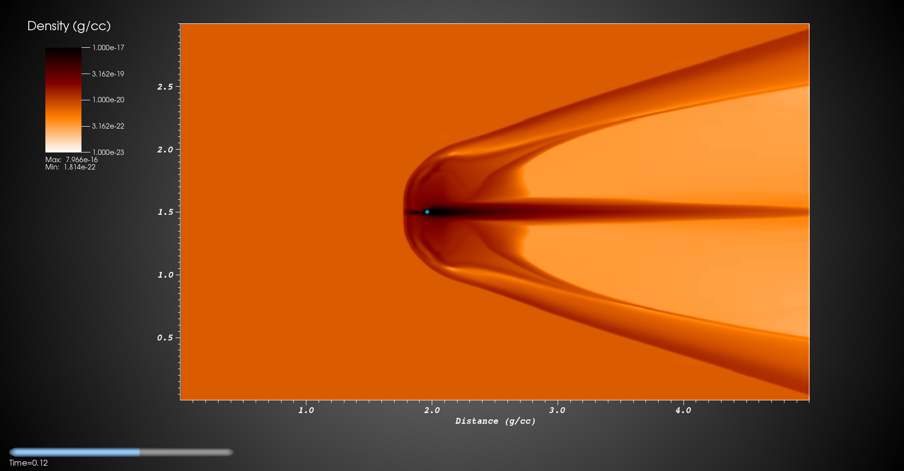Click the y-axis label '0.5'

coord(165,338)
